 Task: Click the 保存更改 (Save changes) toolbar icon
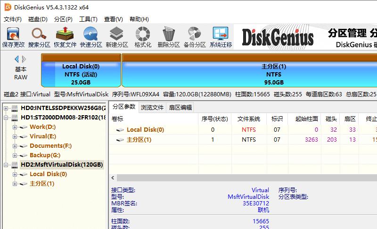click(13, 37)
